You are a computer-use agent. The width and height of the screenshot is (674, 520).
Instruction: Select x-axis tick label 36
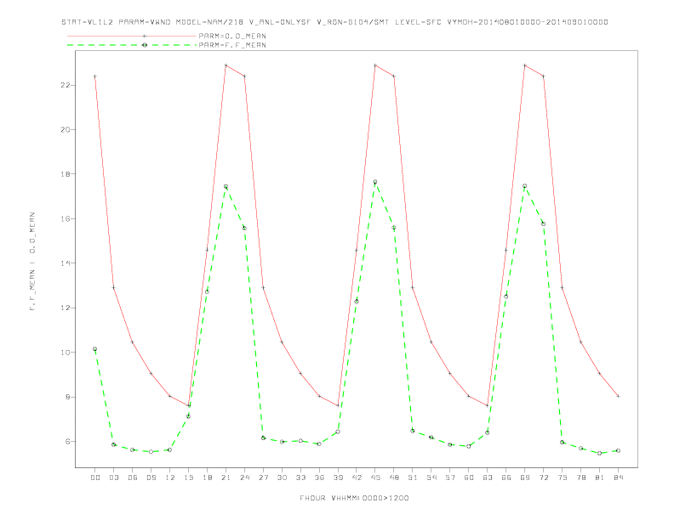pos(319,478)
